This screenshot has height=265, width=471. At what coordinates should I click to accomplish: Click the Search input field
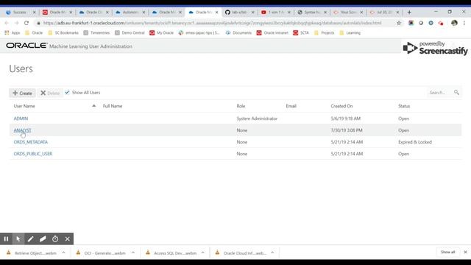coord(439,93)
